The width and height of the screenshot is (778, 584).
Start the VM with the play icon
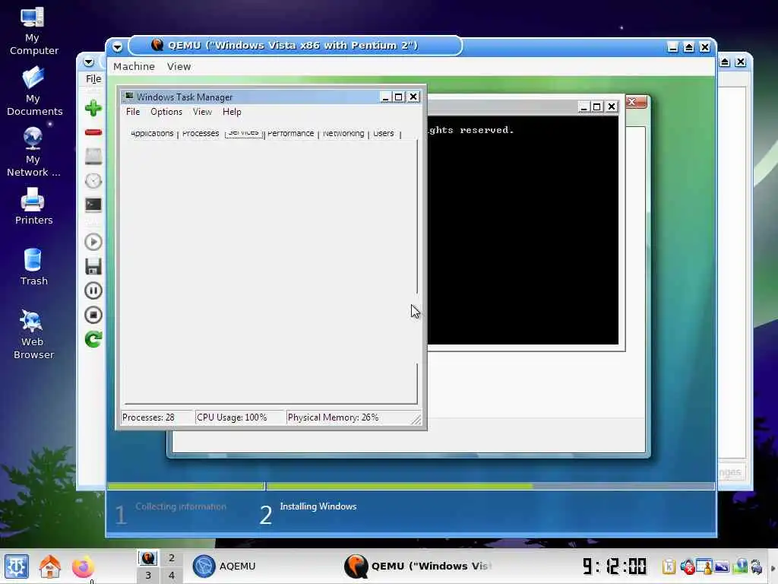[x=93, y=242]
